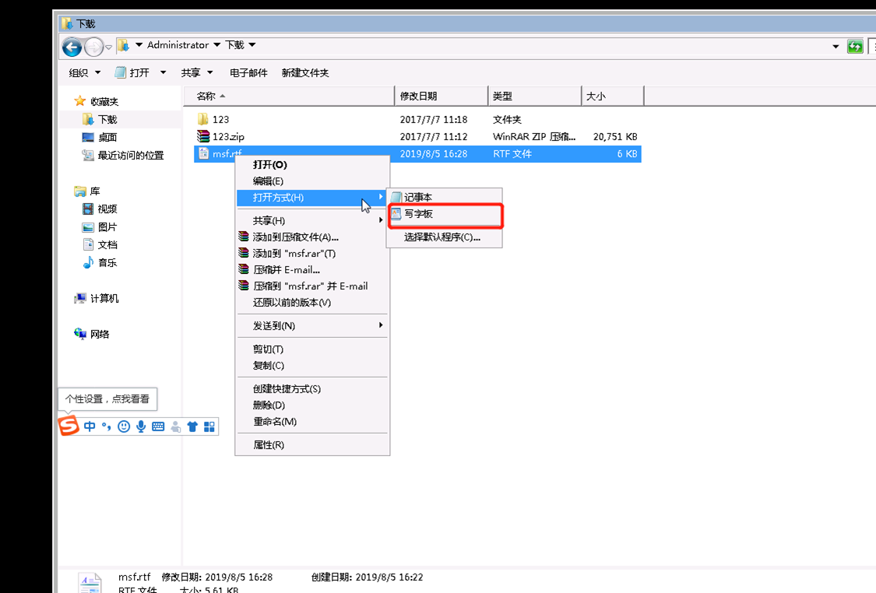Click the refresh icon beside address bar

(x=855, y=47)
